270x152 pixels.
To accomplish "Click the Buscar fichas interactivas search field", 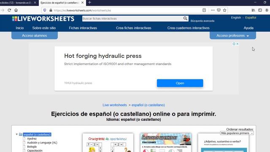I will coord(132,19).
